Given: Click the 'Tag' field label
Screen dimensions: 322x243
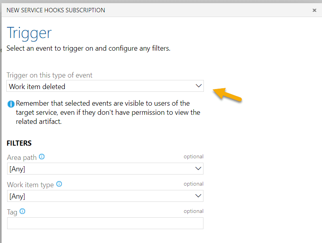Looking at the screenshot, I should (12, 212).
